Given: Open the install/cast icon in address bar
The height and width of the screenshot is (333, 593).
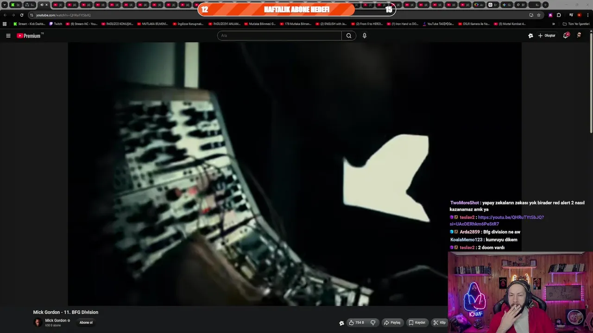Looking at the screenshot, I should (531, 15).
